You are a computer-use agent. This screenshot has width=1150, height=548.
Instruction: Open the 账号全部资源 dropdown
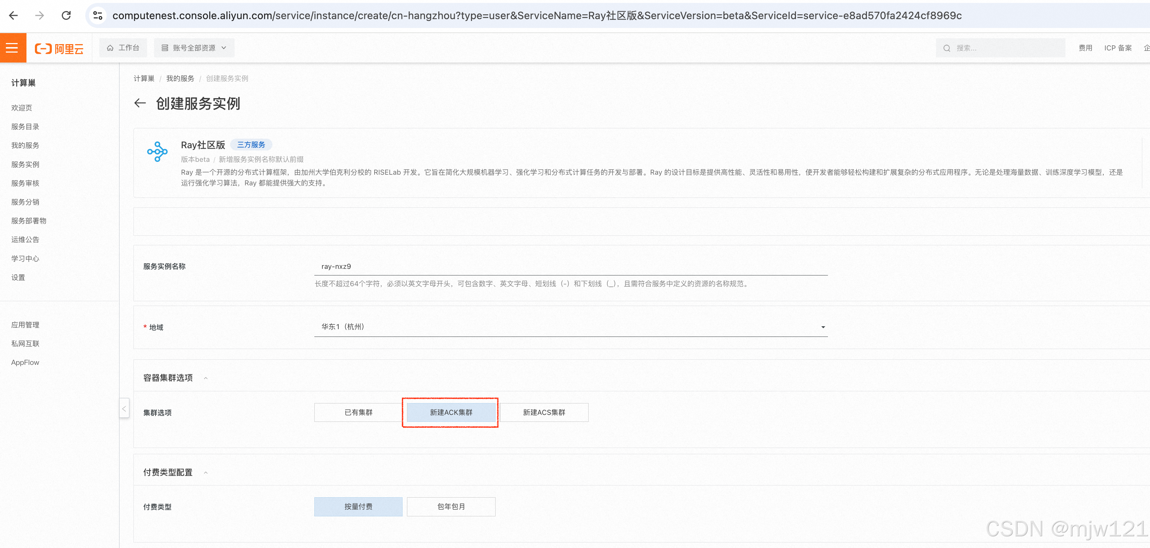[x=194, y=48]
